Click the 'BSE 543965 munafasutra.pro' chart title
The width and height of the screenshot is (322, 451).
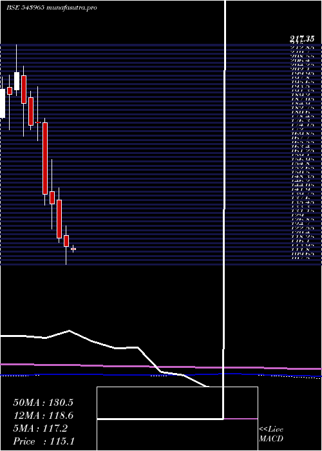52,8
